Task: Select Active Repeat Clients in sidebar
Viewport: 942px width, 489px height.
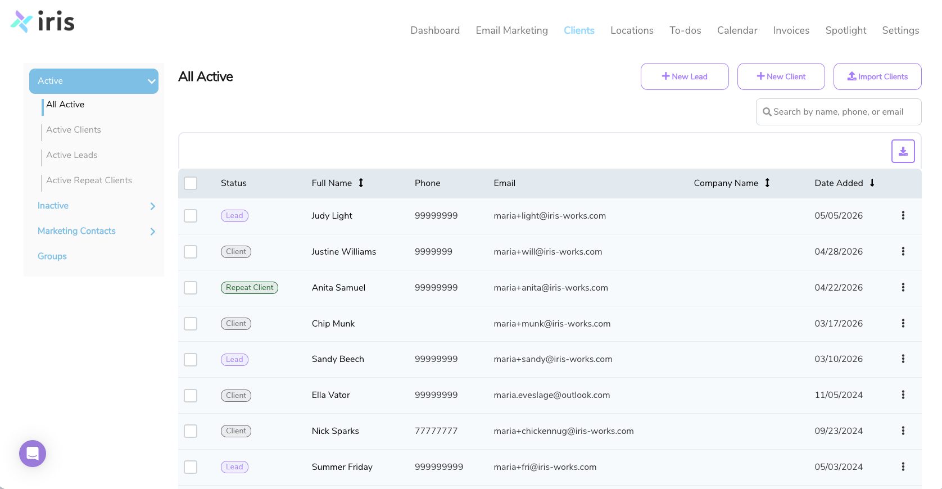Action: (x=89, y=180)
